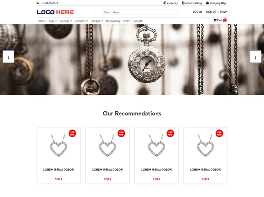The height and width of the screenshot is (197, 264).
Task: Expand the Pendants dropdown menu
Action: pyautogui.click(x=81, y=21)
